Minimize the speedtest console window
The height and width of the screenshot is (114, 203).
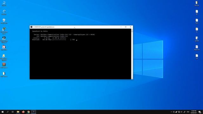click(121, 27)
